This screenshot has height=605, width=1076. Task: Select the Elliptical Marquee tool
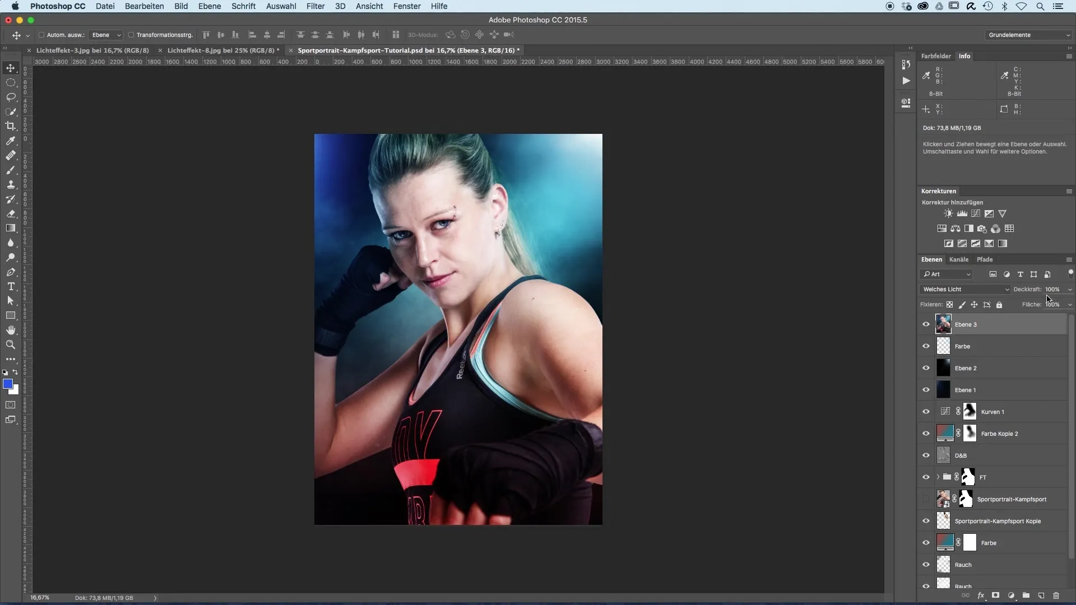[11, 82]
